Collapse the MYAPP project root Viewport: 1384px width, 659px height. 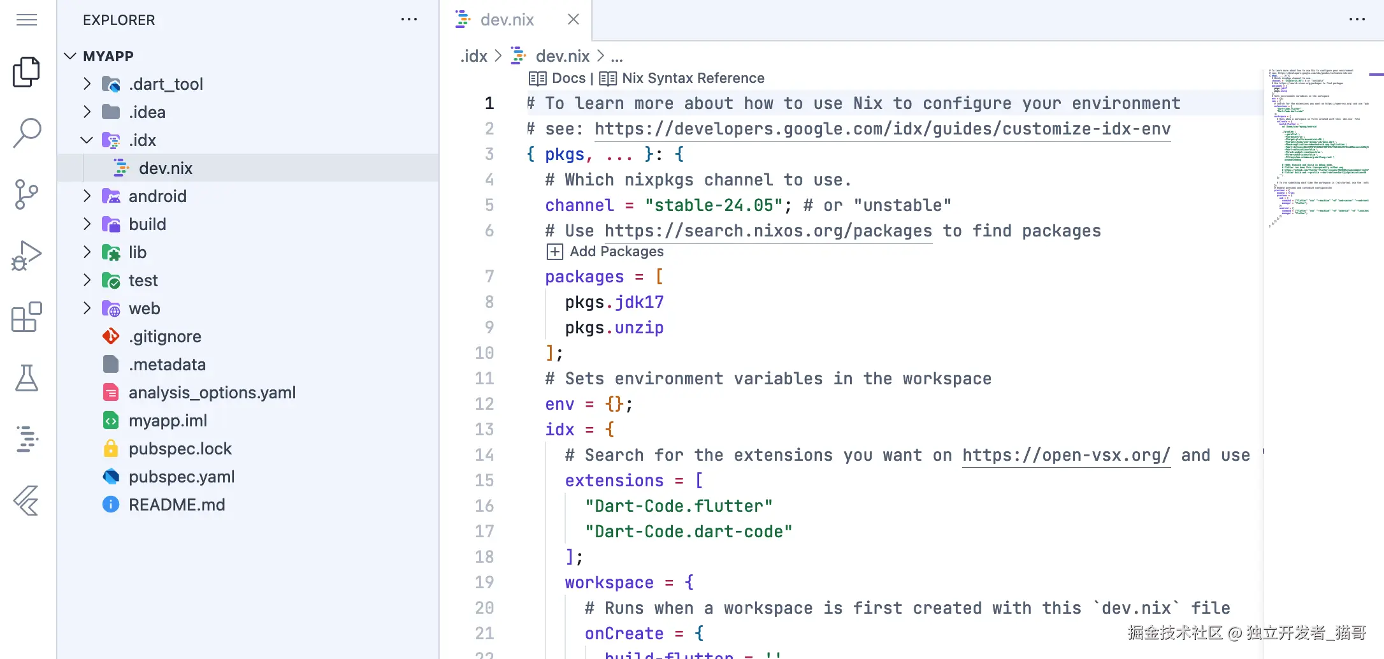coord(71,56)
